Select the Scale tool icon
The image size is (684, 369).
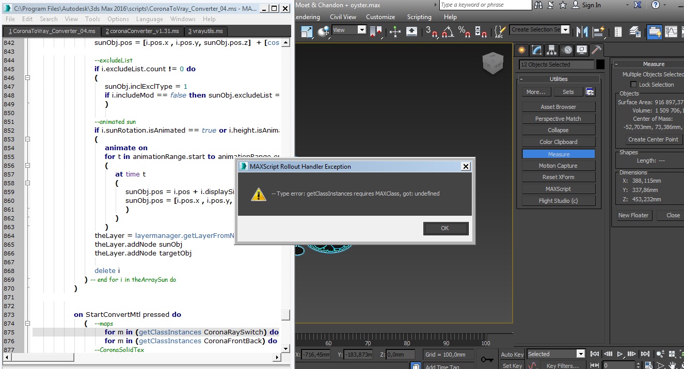307,31
